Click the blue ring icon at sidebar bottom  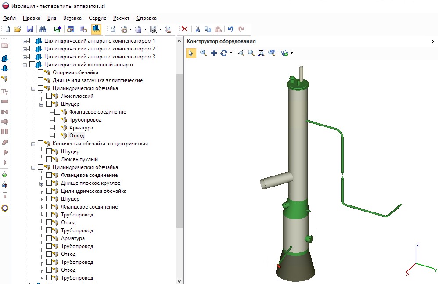point(5,208)
